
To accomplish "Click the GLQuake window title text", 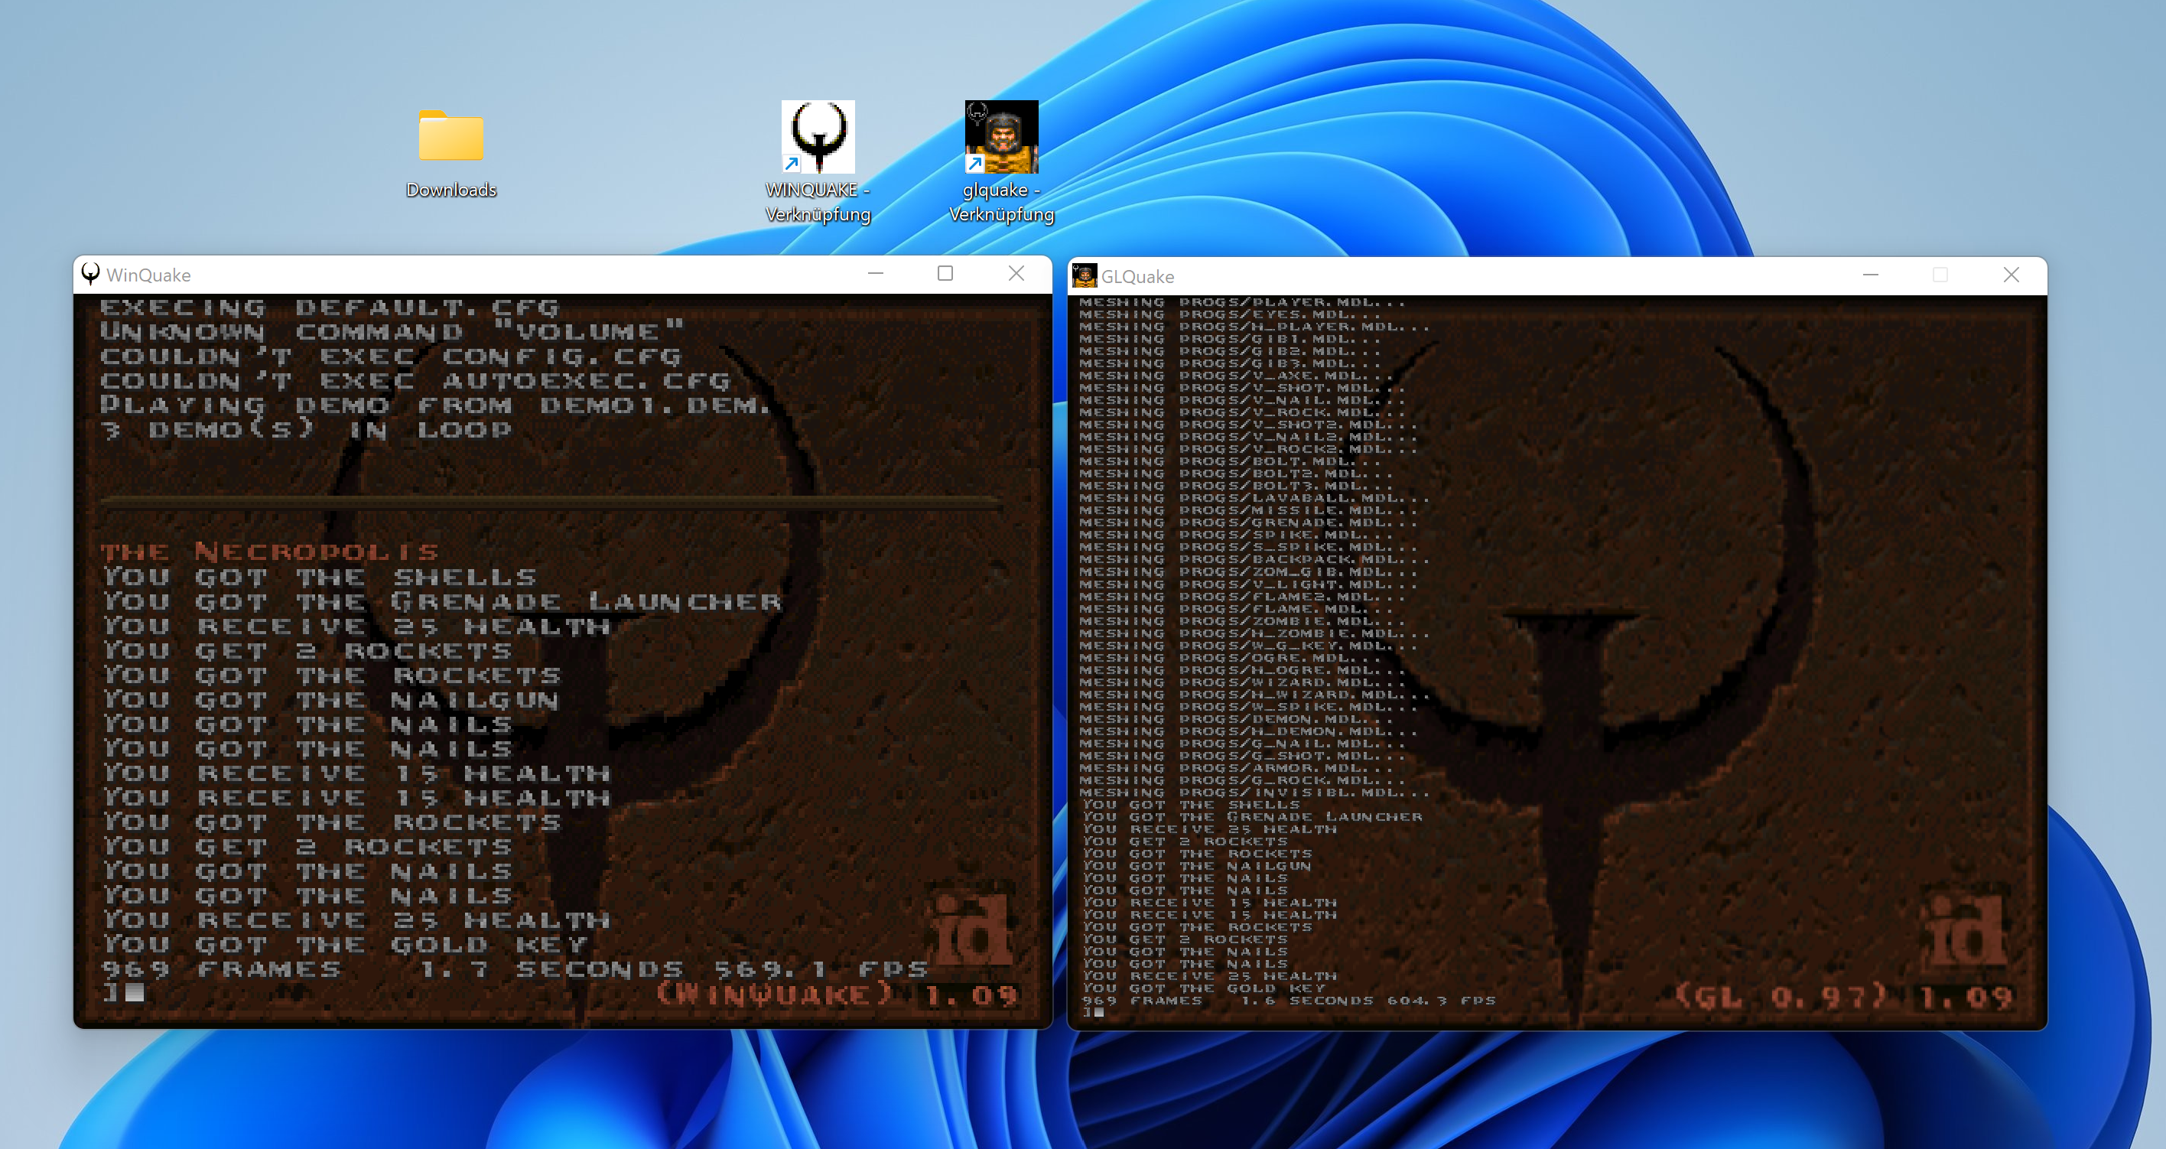I will coord(1137,277).
